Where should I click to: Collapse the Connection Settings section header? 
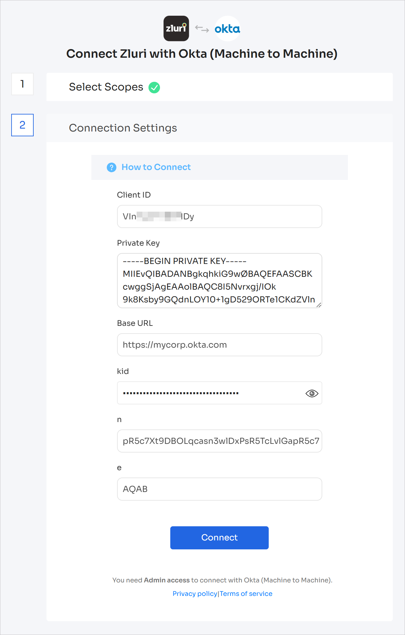coord(220,128)
